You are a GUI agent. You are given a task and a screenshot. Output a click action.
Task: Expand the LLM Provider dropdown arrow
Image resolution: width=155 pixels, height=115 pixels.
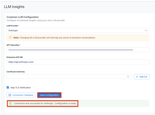coord(146,30)
